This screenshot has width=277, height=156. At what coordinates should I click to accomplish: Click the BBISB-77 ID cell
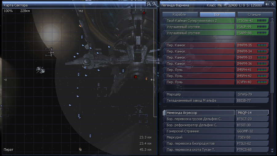pos(252,100)
